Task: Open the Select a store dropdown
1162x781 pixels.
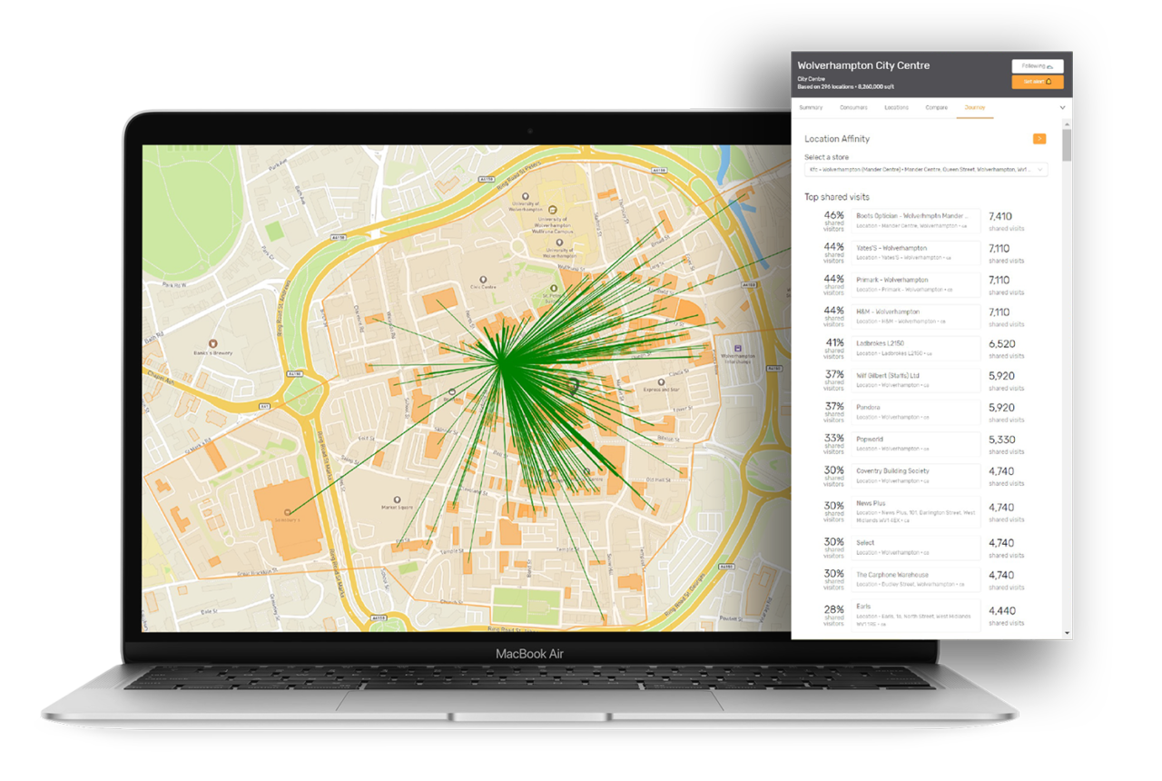Action: click(921, 170)
